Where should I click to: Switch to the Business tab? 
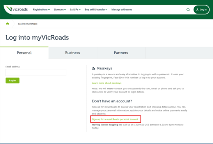[73, 53]
